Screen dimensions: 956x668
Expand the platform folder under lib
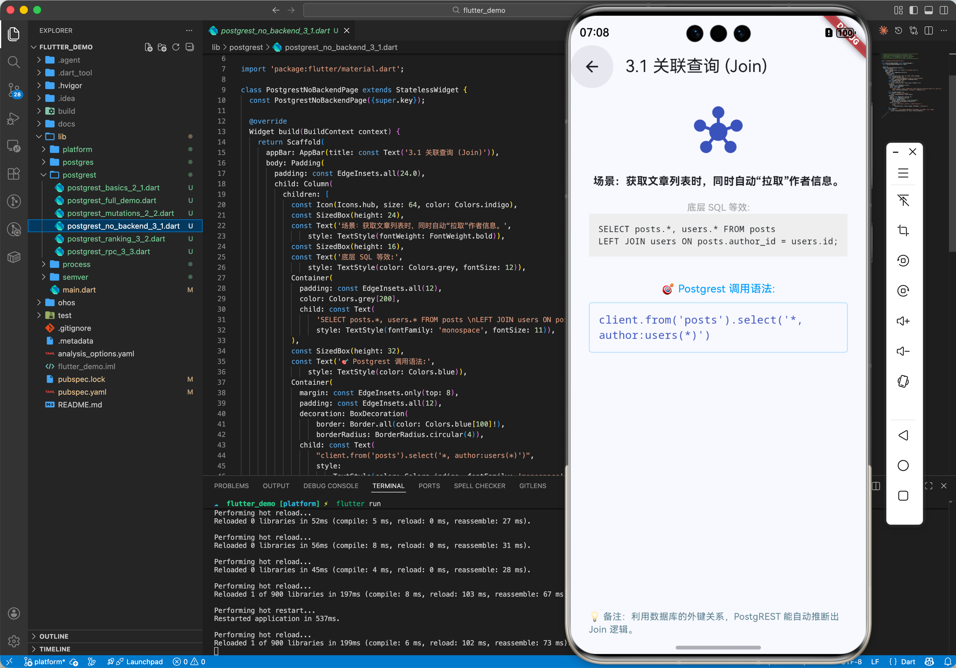[x=77, y=149]
